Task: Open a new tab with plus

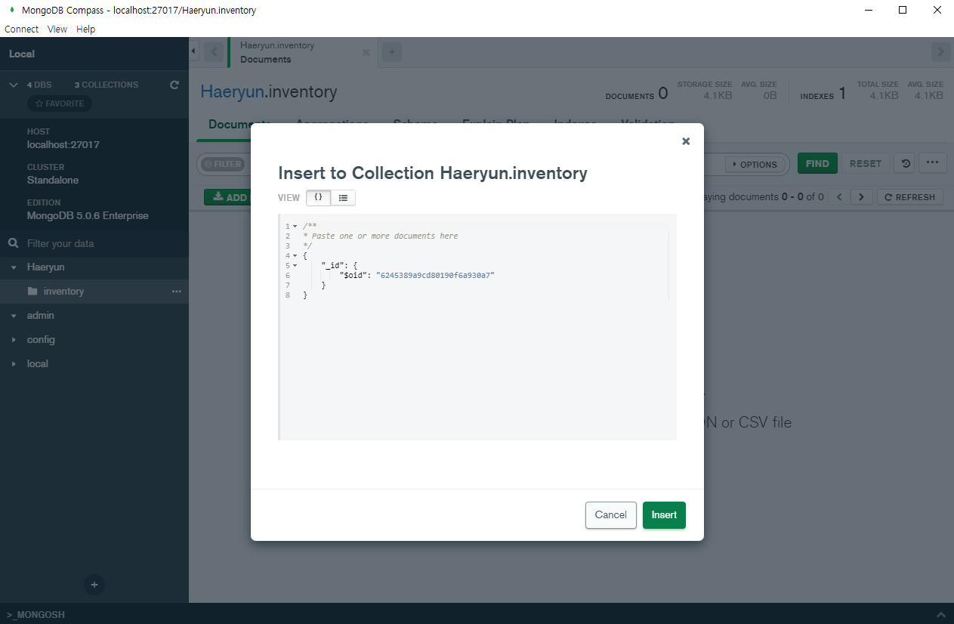Action: pos(391,52)
